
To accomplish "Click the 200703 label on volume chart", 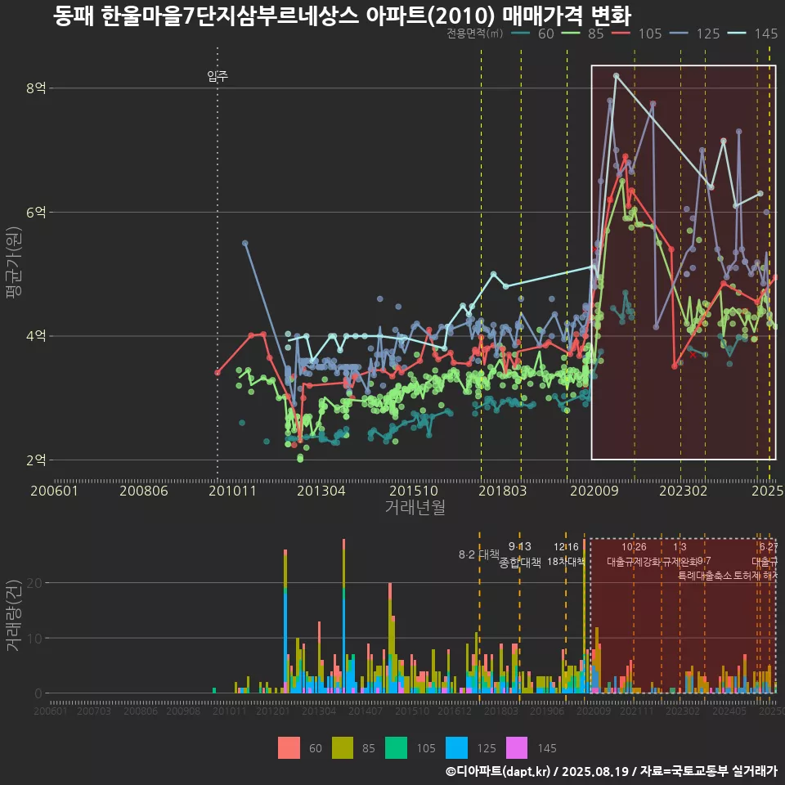I will (x=93, y=711).
